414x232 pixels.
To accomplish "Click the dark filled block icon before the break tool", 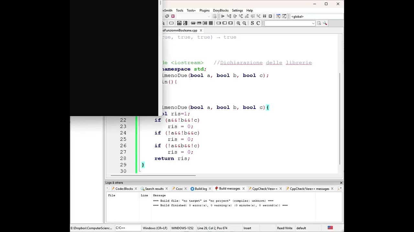I will 211,23.
